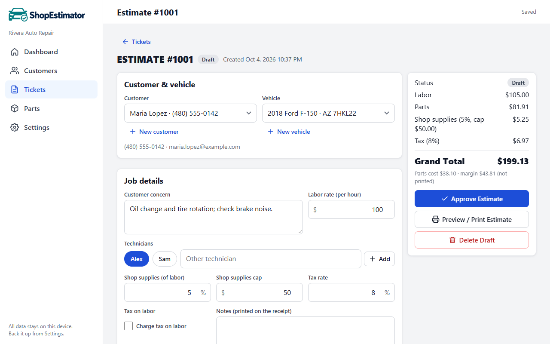Screen dimensions: 550x344
Task: Click the Saved status text
Action: 529,12
